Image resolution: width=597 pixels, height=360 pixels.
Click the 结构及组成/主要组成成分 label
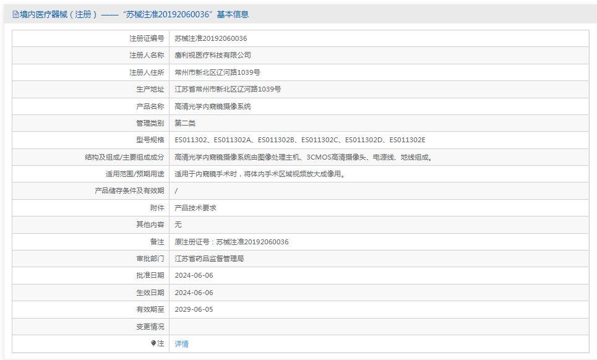[x=124, y=157]
